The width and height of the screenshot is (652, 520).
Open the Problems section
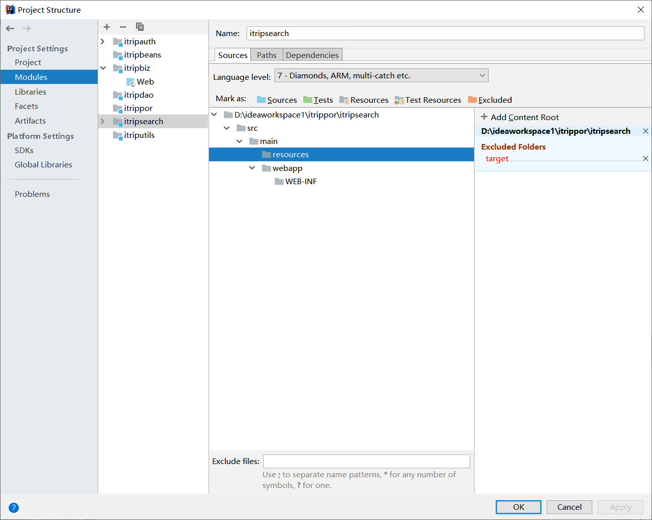click(x=33, y=194)
